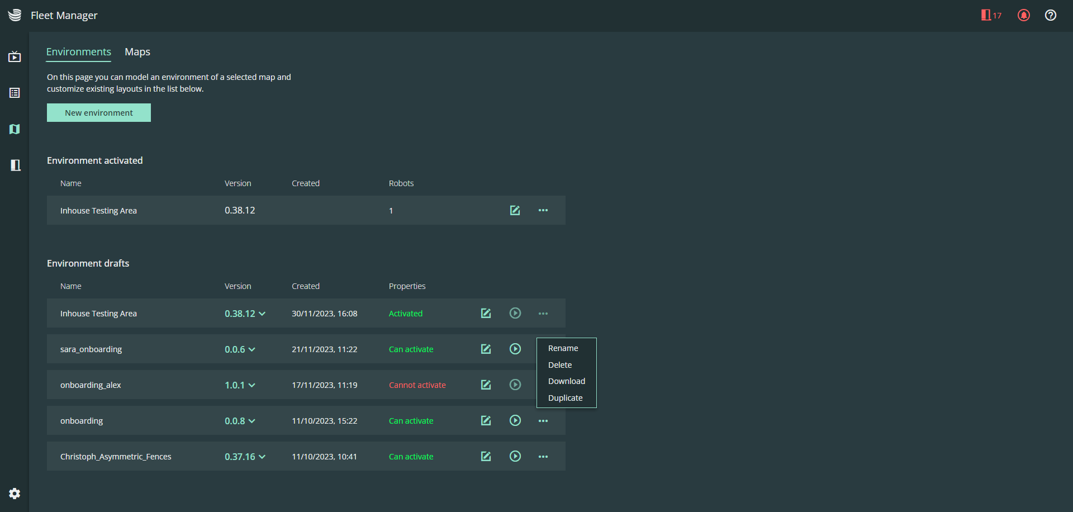The height and width of the screenshot is (512, 1073).
Task: Activate the onboarding draft environment
Action: [515, 420]
